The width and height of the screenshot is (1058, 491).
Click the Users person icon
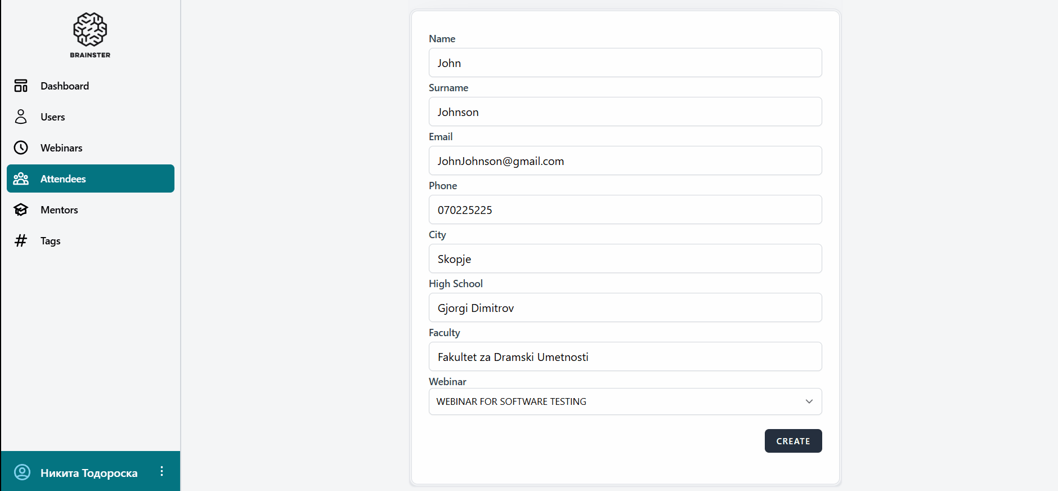point(21,117)
